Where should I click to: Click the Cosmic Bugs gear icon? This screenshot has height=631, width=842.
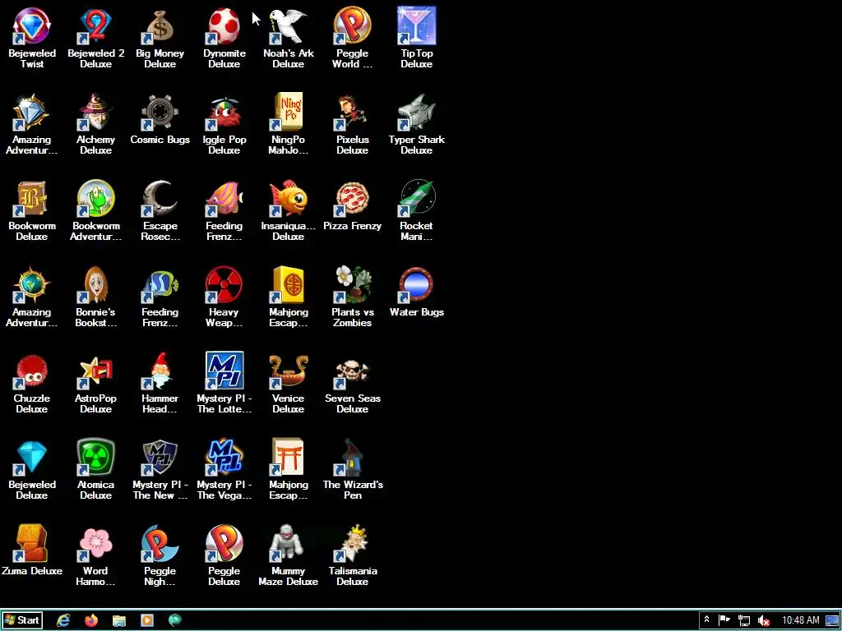(x=160, y=112)
